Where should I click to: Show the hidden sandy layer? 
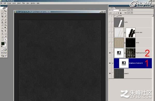(x=110, y=43)
